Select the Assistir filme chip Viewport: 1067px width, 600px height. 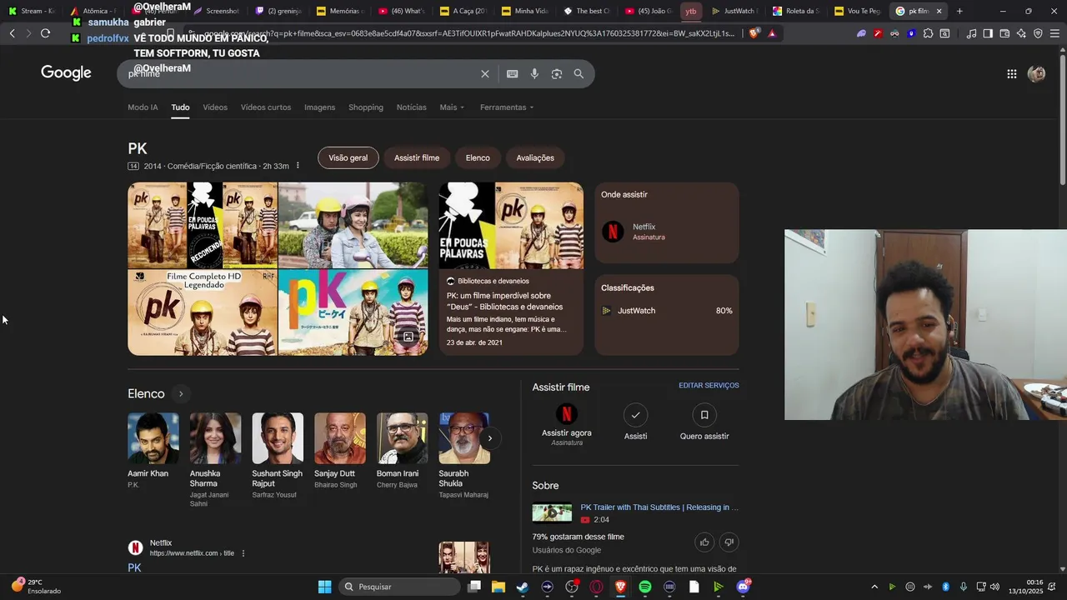point(417,157)
